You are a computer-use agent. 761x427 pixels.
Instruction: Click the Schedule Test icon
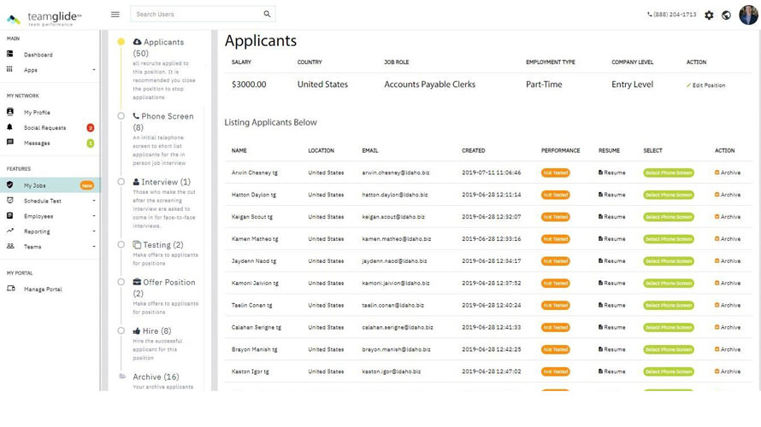9,200
